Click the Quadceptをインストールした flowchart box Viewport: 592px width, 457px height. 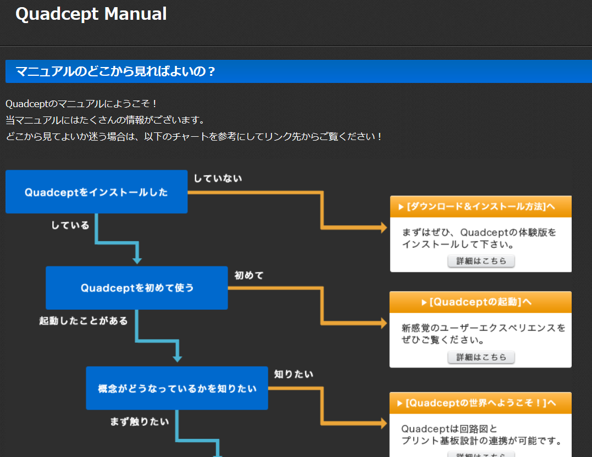(x=96, y=192)
